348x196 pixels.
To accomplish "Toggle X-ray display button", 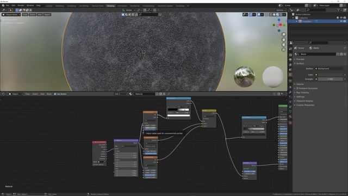I will (266, 15).
